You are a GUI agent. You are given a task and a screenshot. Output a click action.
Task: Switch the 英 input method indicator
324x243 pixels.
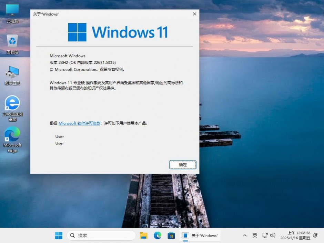pyautogui.click(x=255, y=235)
